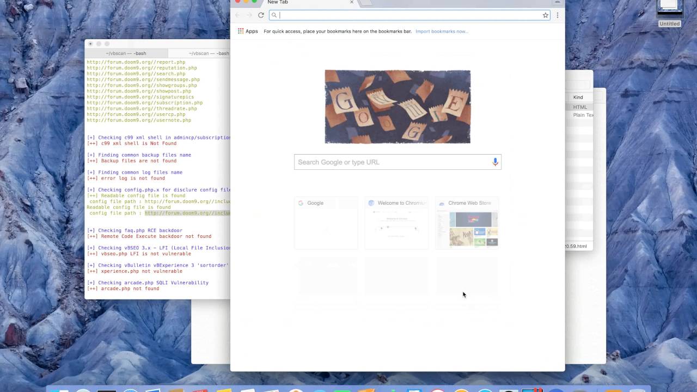Image resolution: width=697 pixels, height=392 pixels.
Task: Open the Untitled desktop icon
Action: tap(669, 14)
